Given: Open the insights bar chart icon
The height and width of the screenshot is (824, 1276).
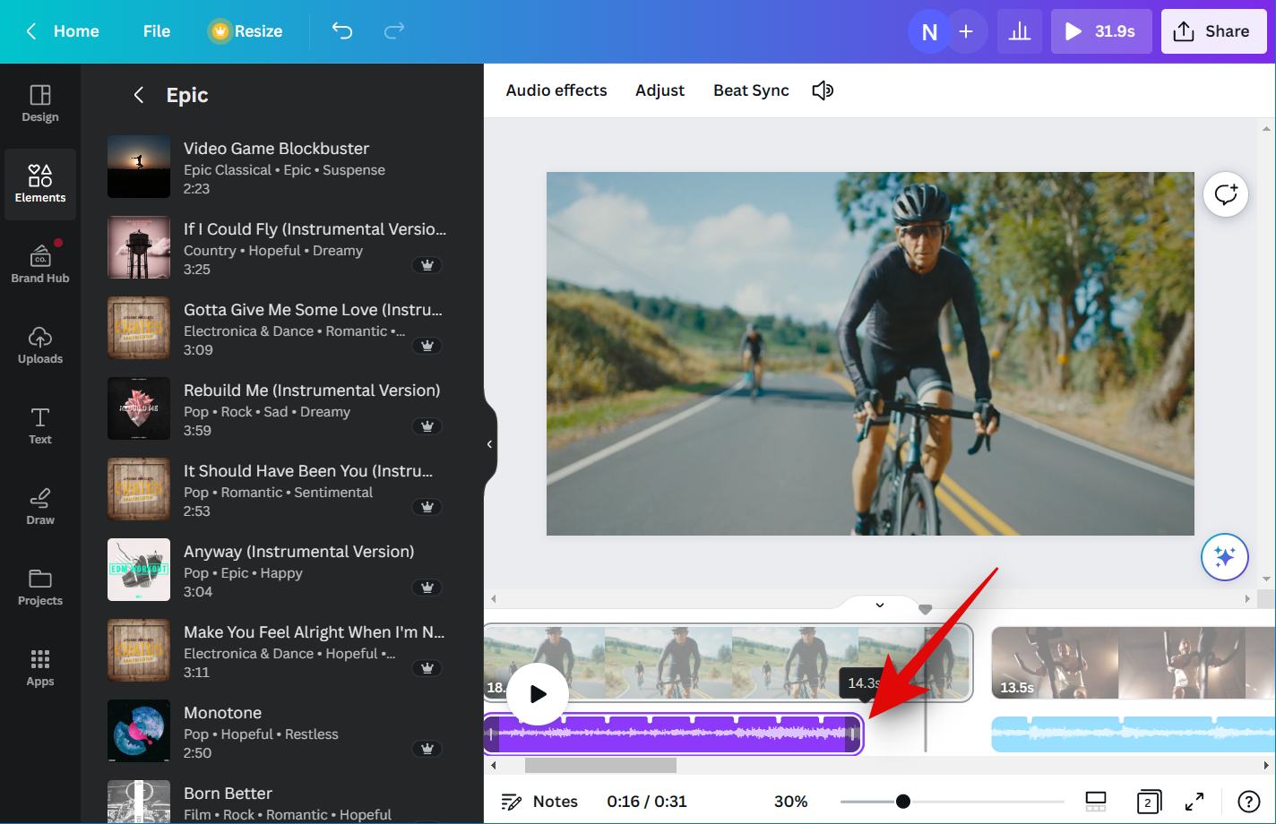Looking at the screenshot, I should (x=1019, y=31).
